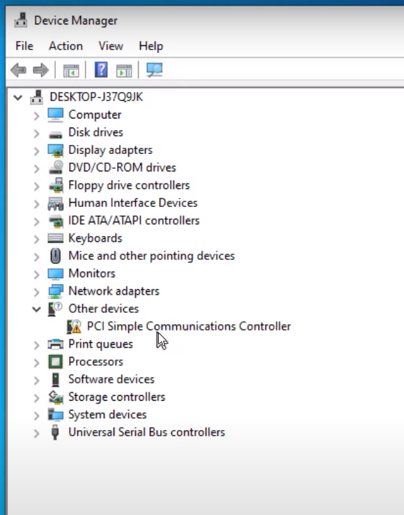The image size is (404, 515).
Task: Click the Network adapters icon
Action: point(56,291)
